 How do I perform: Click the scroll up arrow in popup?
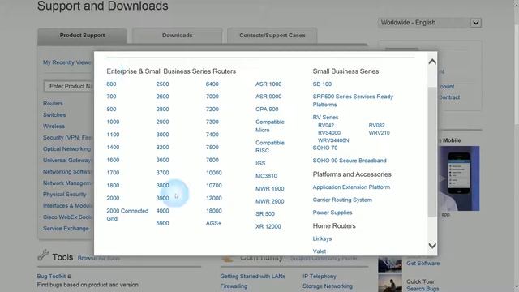(x=432, y=62)
